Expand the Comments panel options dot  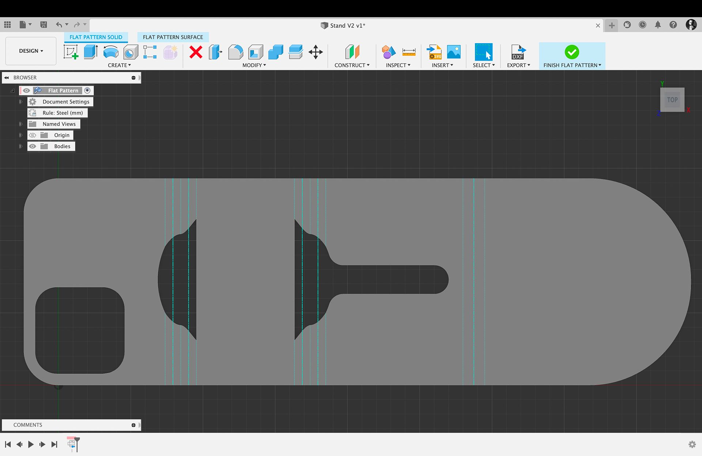coord(133,425)
